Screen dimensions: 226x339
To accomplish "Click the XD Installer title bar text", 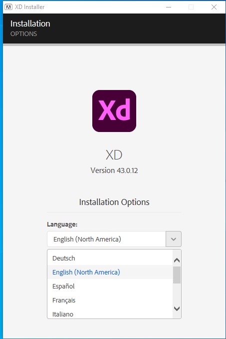I will click(x=29, y=7).
